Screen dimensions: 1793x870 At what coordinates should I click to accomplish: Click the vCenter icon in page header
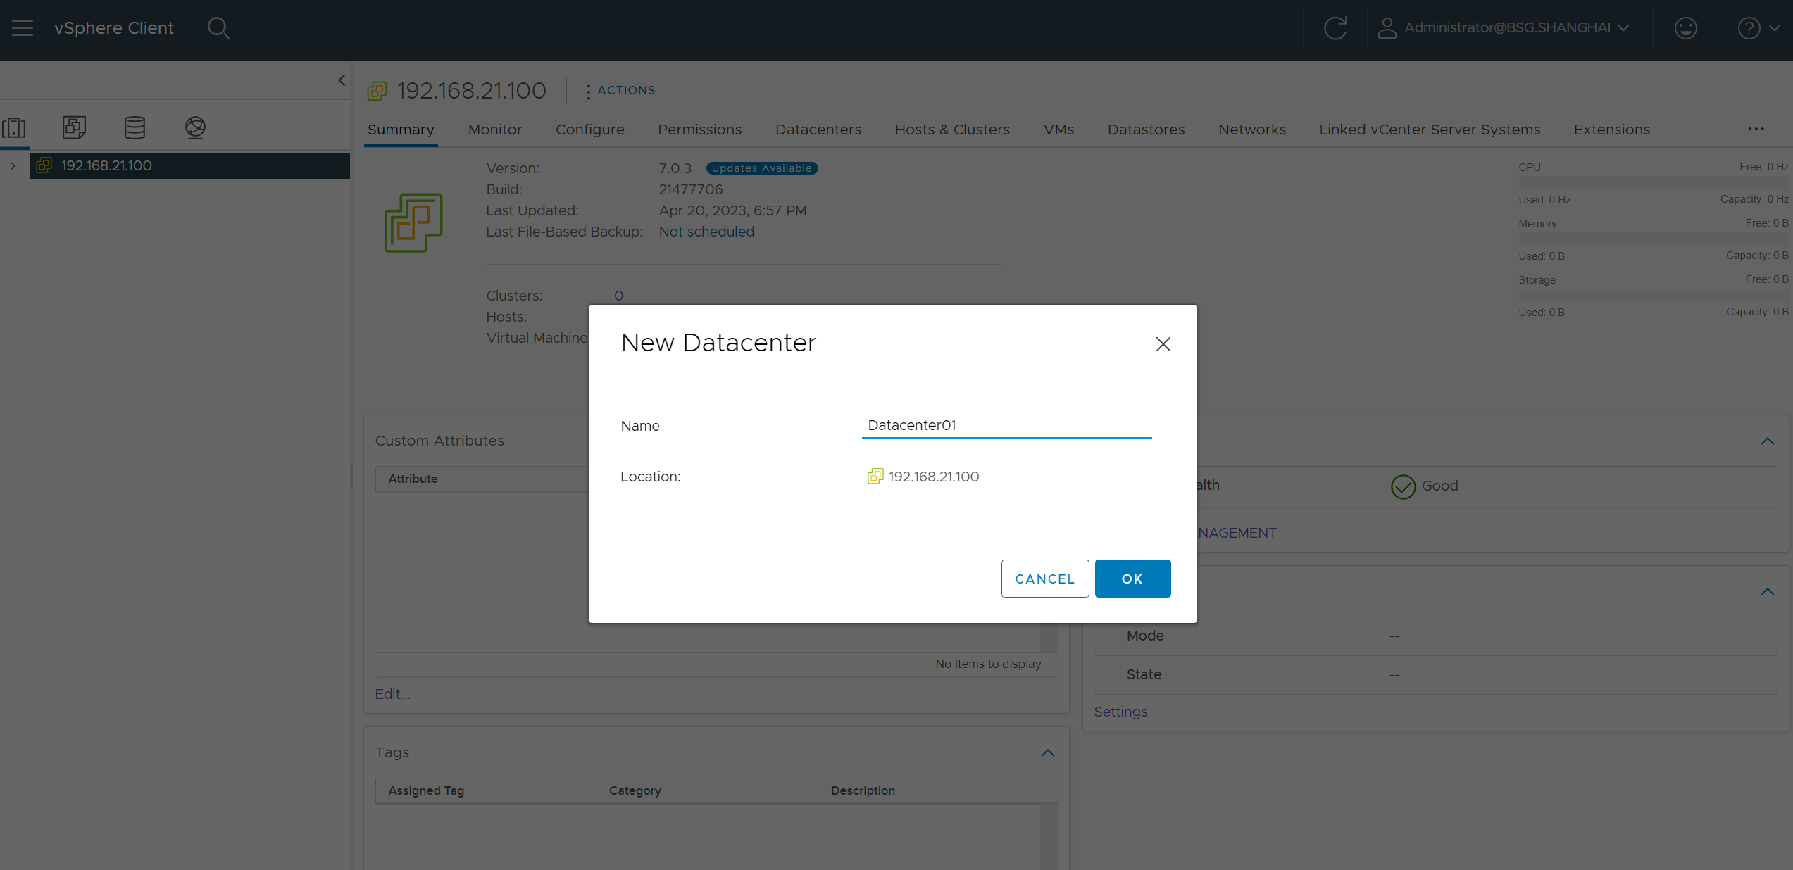377,91
